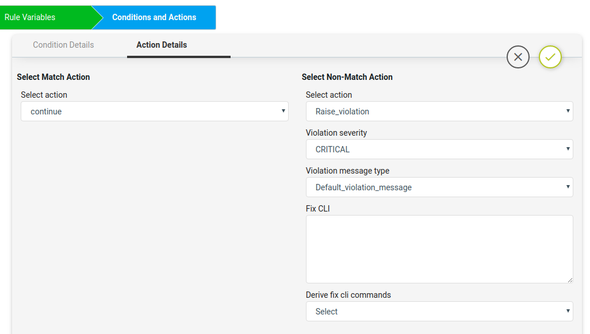Image resolution: width=590 pixels, height=334 pixels.
Task: Confirm with the green checkmark icon
Action: (x=550, y=57)
